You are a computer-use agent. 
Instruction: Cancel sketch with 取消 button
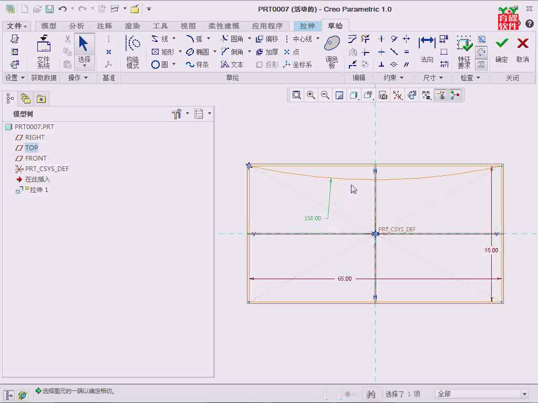(523, 50)
